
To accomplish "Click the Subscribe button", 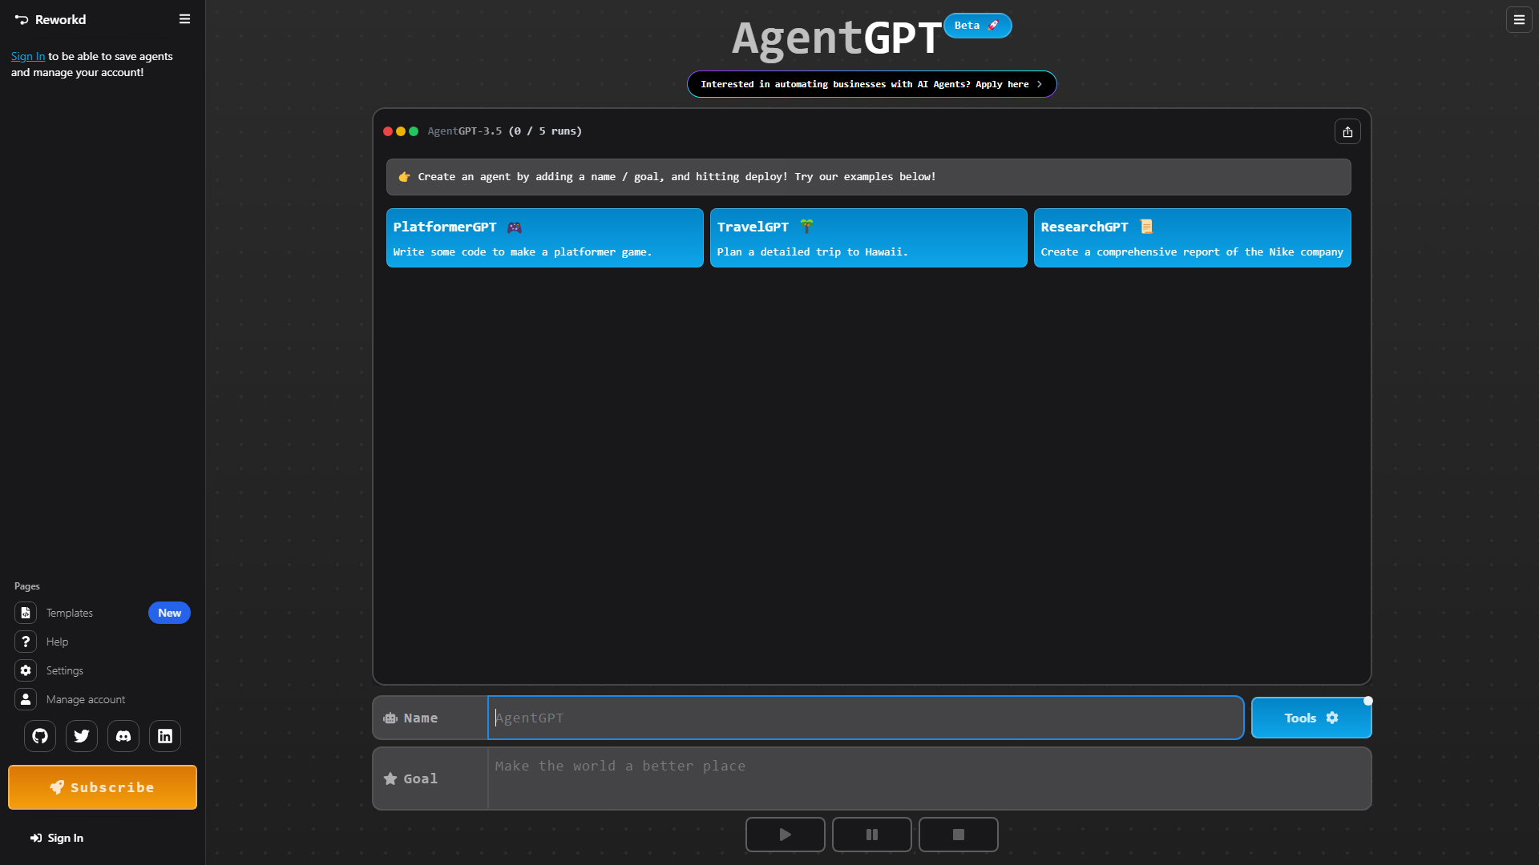I will 103,787.
